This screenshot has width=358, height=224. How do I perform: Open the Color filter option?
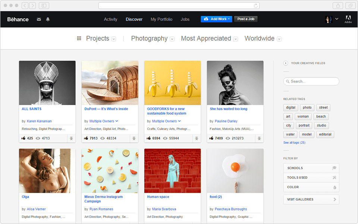tap(311, 187)
